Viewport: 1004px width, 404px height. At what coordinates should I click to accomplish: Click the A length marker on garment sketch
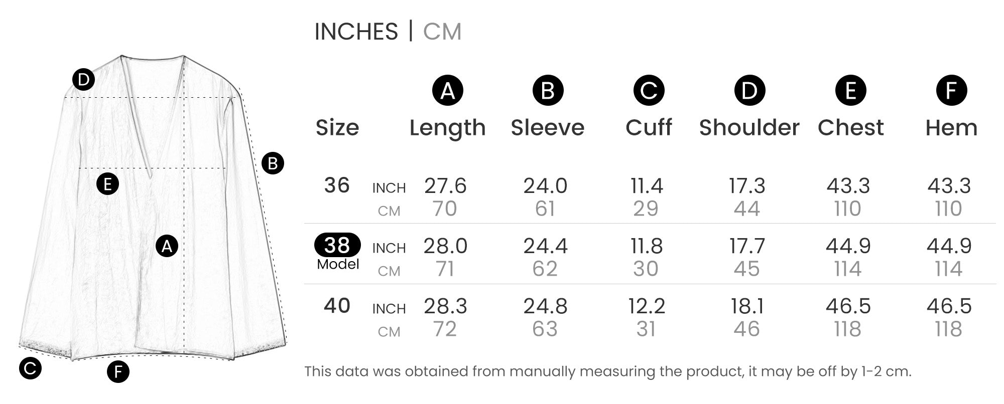pyautogui.click(x=167, y=246)
